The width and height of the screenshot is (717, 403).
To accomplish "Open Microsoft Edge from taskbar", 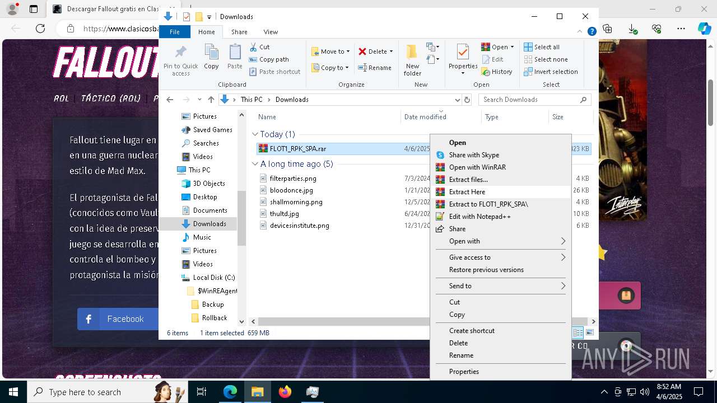I will click(230, 392).
